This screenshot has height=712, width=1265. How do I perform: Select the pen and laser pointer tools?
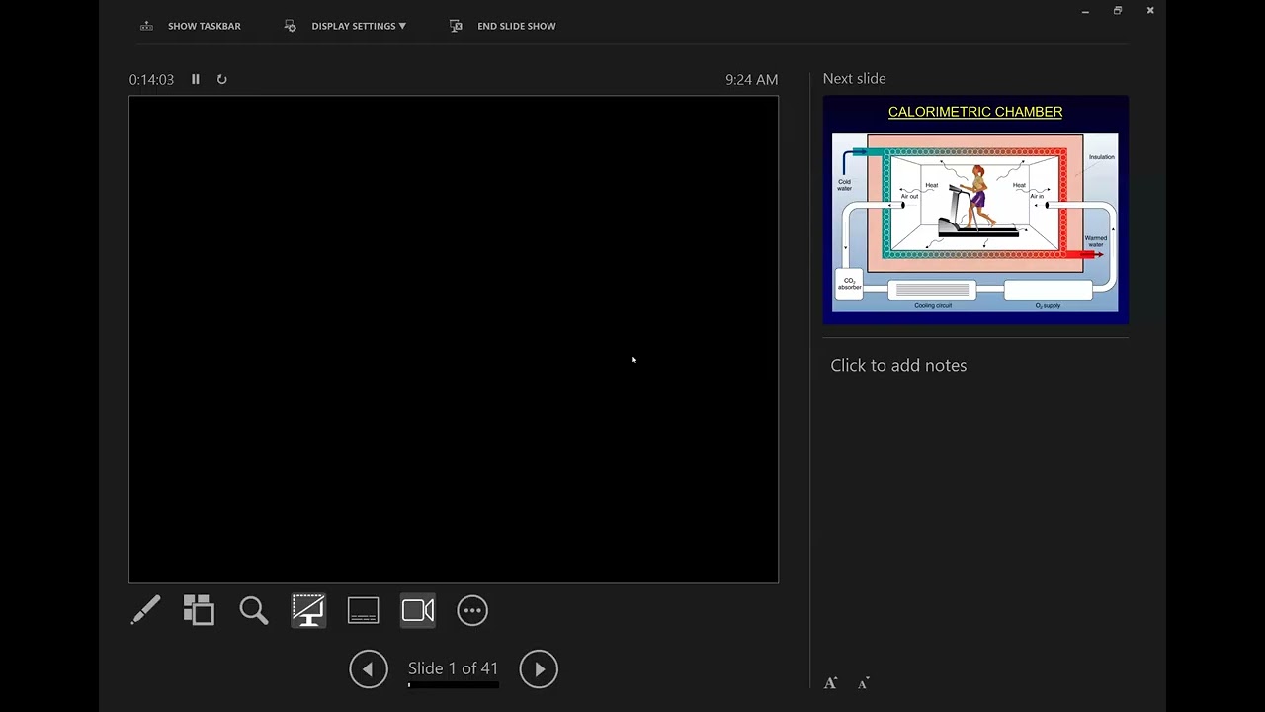point(145,610)
